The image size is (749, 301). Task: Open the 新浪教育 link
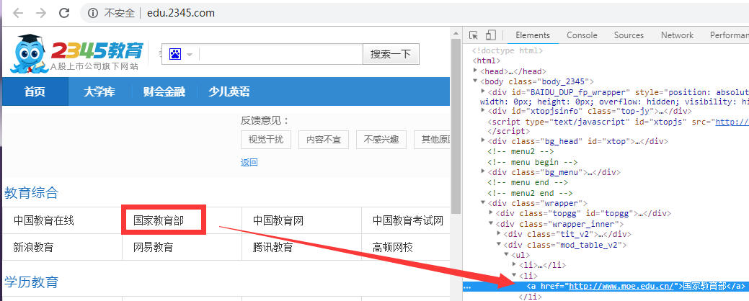click(x=33, y=248)
